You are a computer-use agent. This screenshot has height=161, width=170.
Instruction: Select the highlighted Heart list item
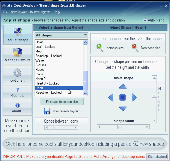(59, 88)
